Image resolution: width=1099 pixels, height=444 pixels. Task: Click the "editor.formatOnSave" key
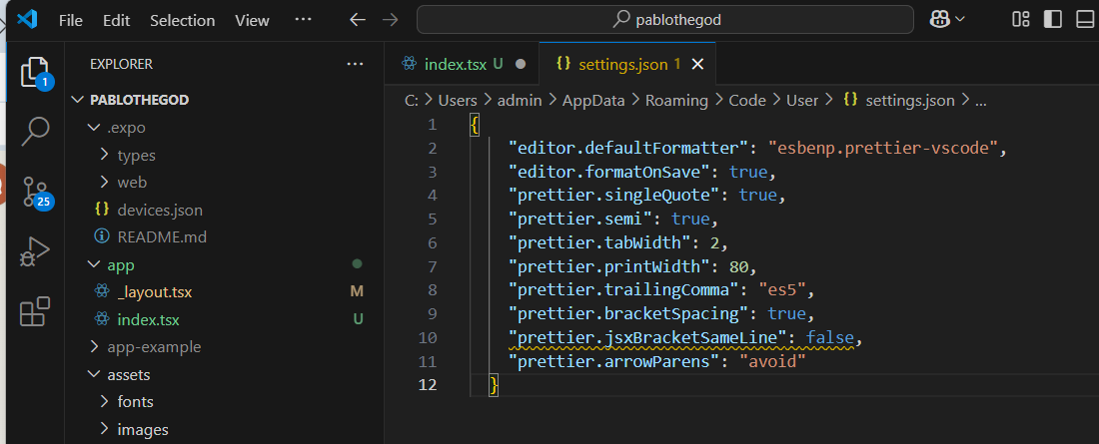coord(609,172)
